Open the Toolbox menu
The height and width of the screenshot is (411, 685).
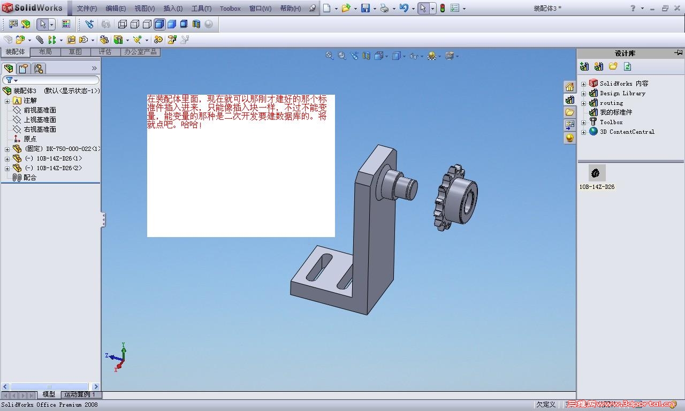point(230,9)
